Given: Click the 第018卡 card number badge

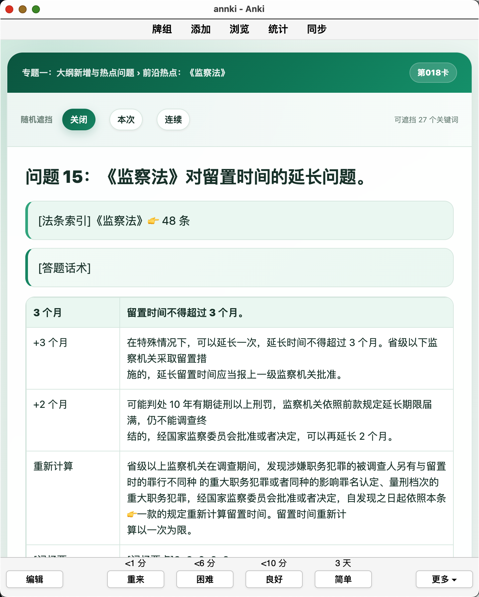Looking at the screenshot, I should pos(433,72).
